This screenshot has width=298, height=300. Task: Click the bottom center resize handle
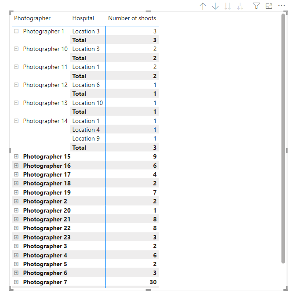[x=148, y=290]
